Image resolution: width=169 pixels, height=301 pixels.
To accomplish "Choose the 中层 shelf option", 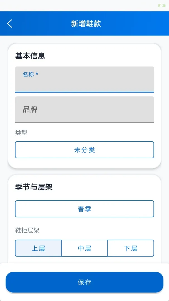I will pyautogui.click(x=84, y=248).
